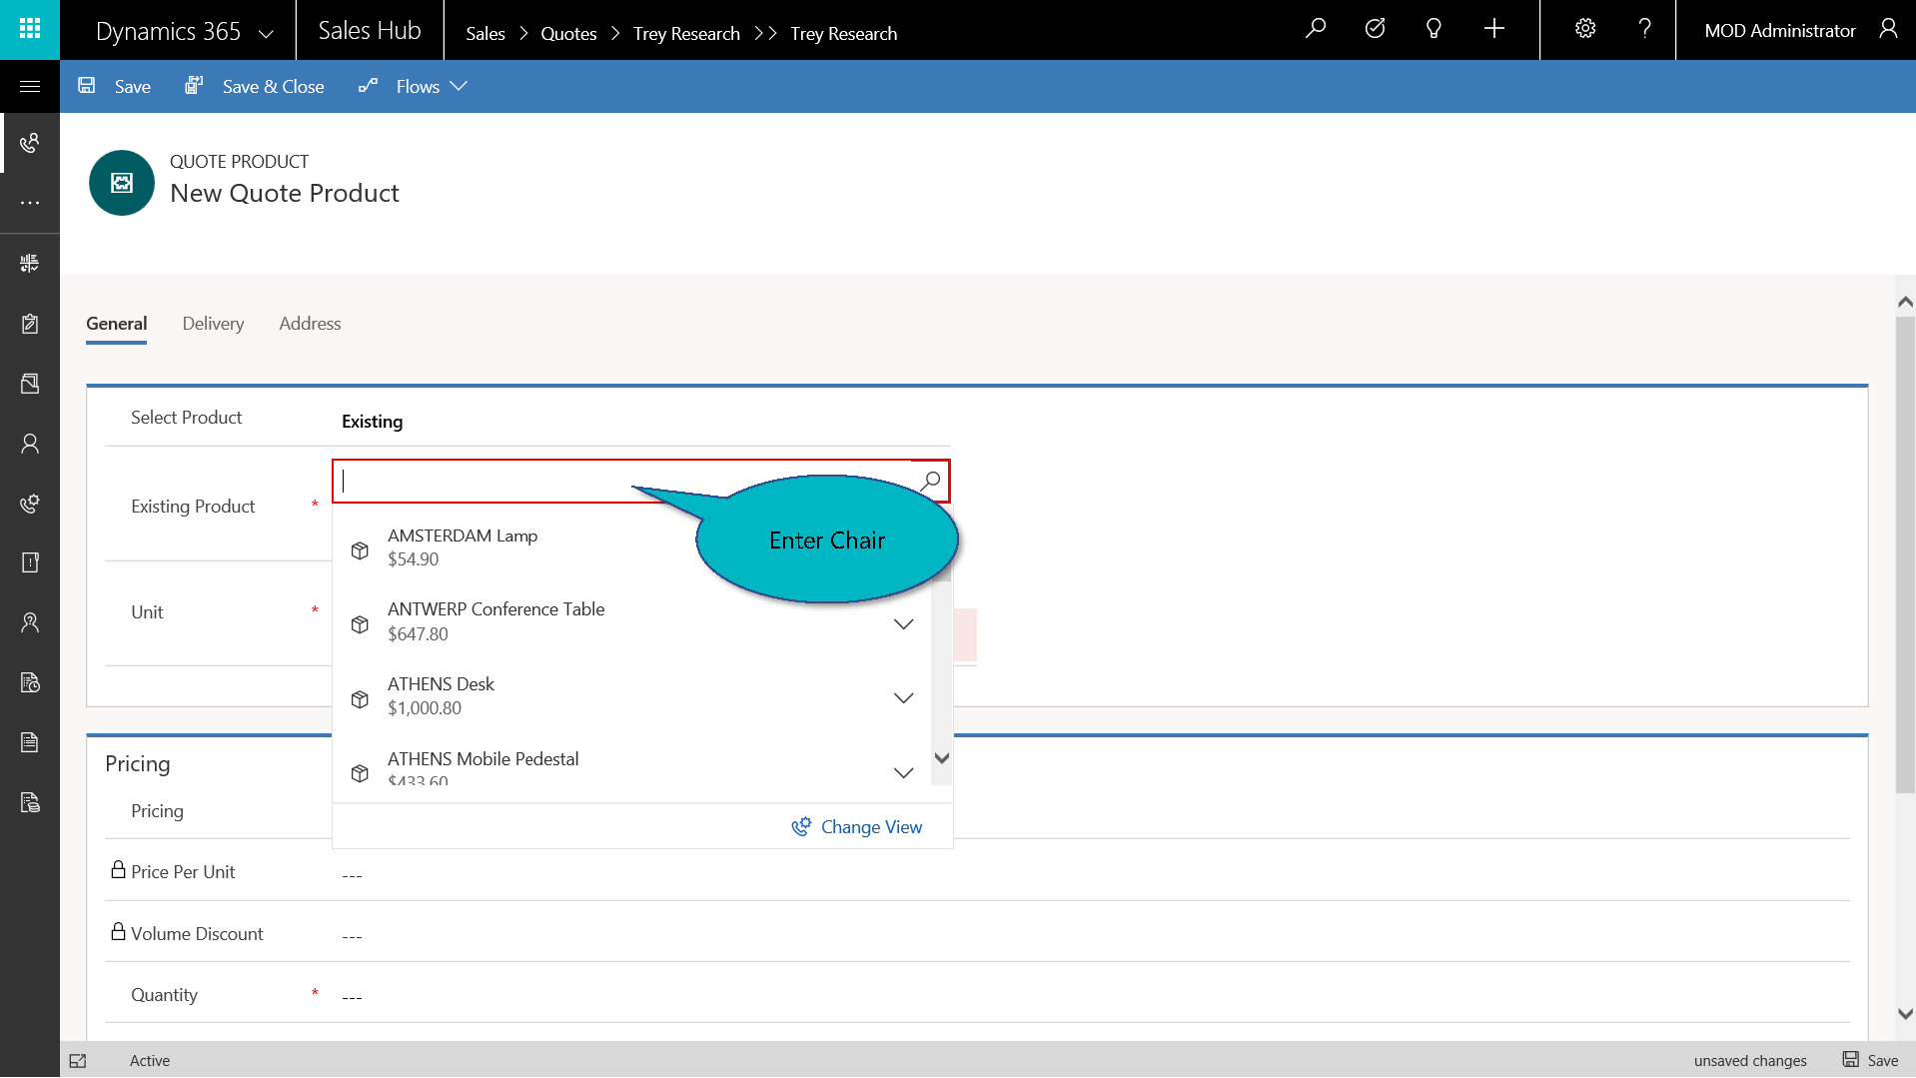Expand ANTWERP Conference Table details chevron
The width and height of the screenshot is (1916, 1078).
903,624
